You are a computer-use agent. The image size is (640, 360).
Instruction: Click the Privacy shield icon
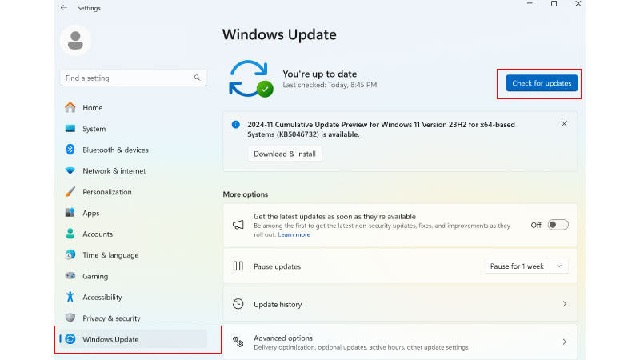point(70,318)
